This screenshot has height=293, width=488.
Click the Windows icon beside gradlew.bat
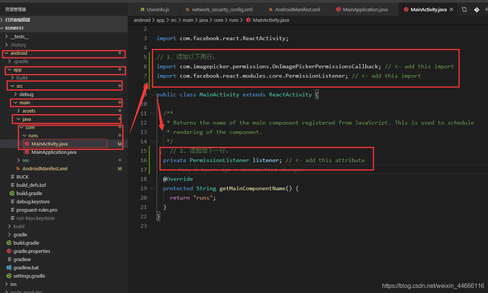pyautogui.click(x=9, y=267)
